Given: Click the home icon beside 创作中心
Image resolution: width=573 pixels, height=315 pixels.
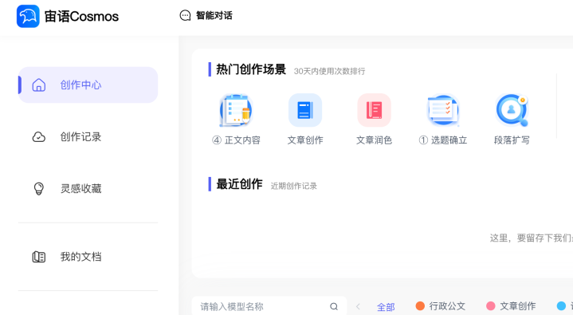Looking at the screenshot, I should (39, 85).
